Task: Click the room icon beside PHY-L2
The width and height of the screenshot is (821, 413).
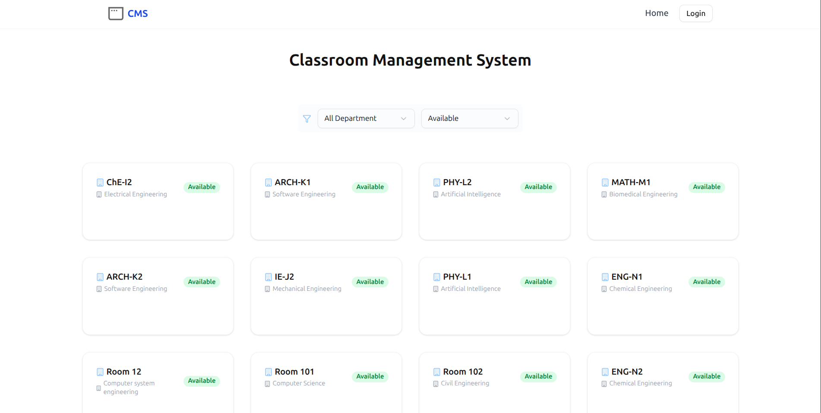Action: pos(437,183)
